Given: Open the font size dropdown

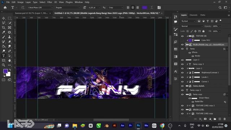Looking at the screenshot, I should tap(99, 8).
